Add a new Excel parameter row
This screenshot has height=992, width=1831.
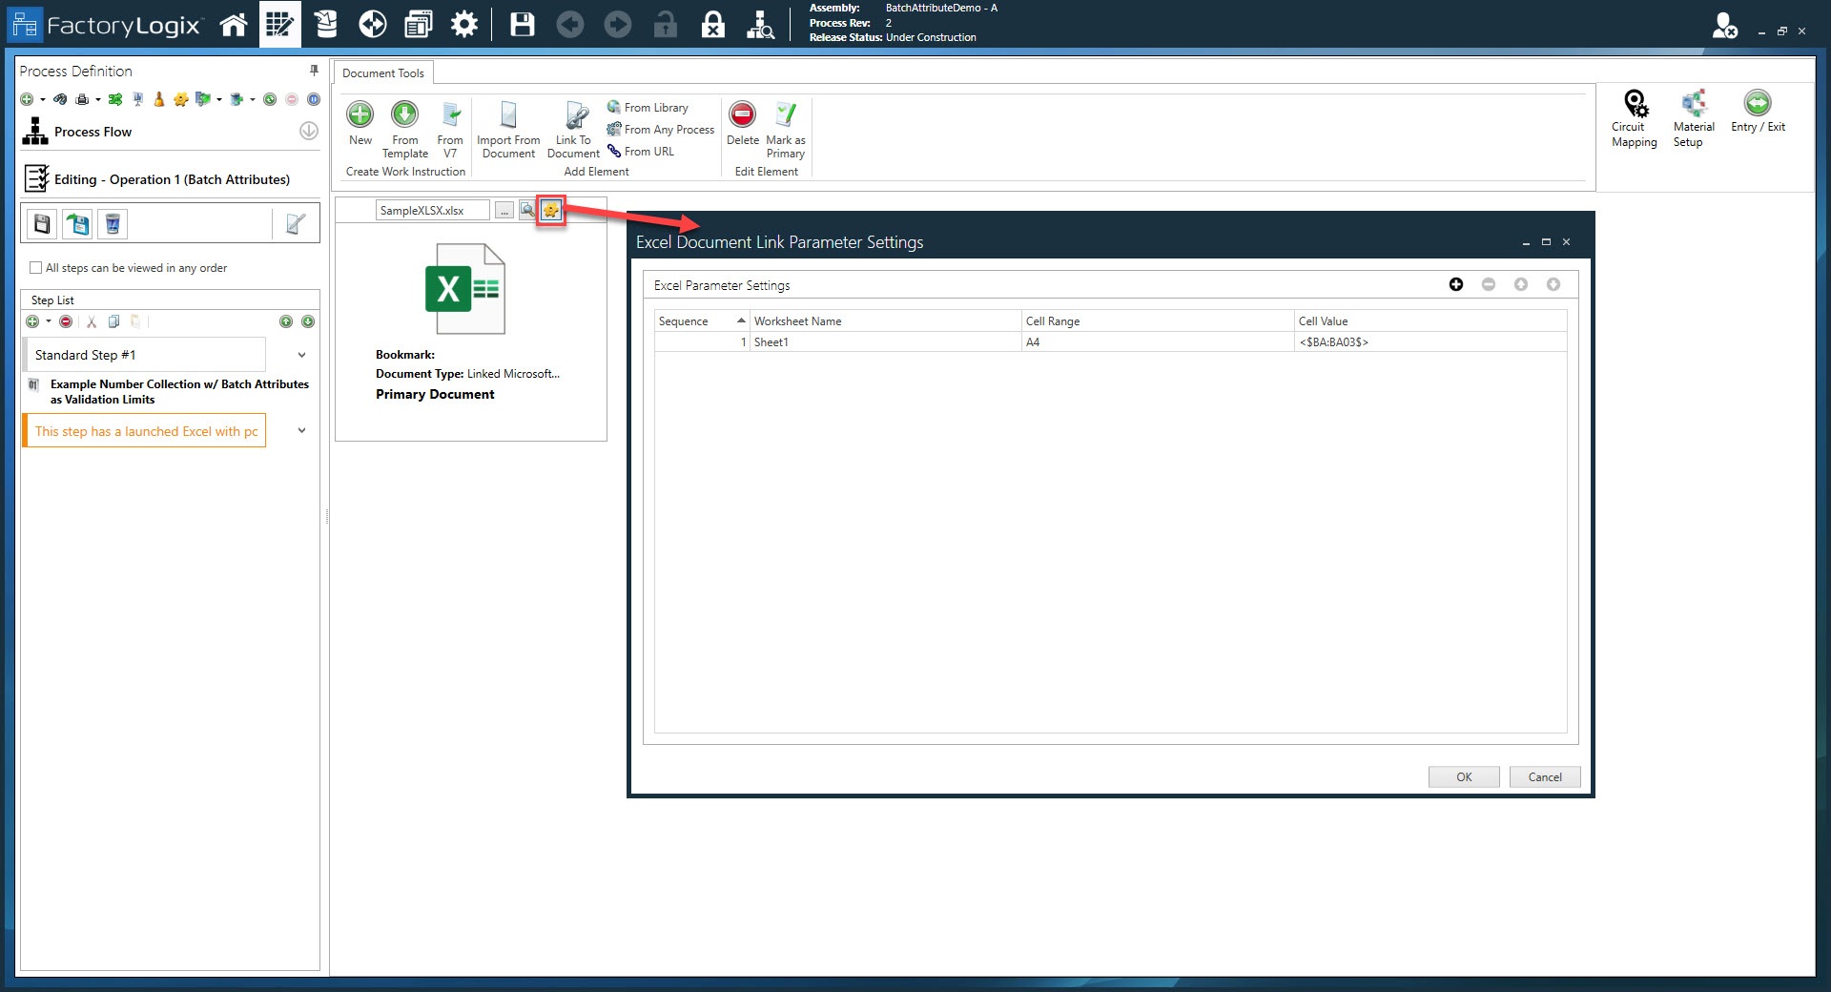(1456, 284)
